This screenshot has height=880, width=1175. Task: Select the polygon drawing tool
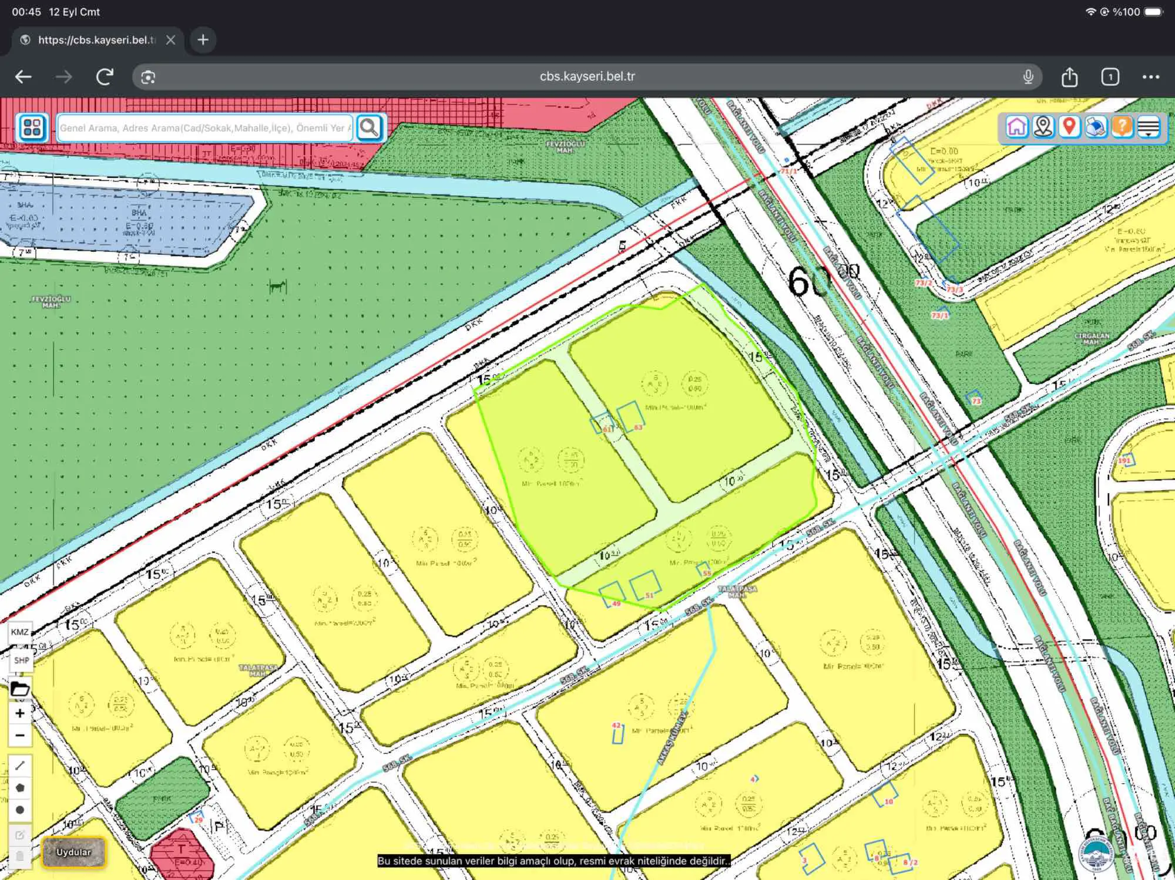(20, 788)
